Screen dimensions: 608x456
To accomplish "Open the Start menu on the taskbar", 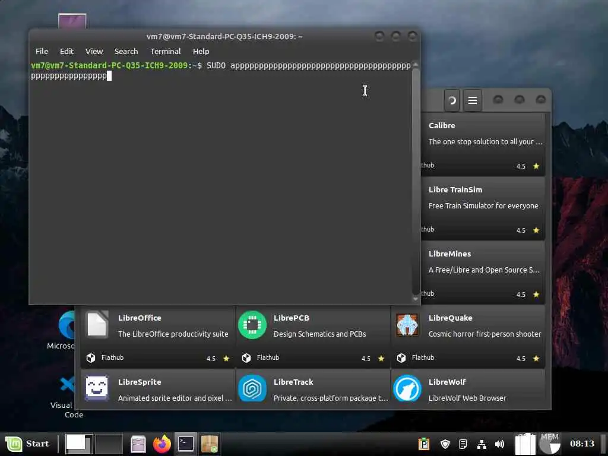I will [x=27, y=444].
